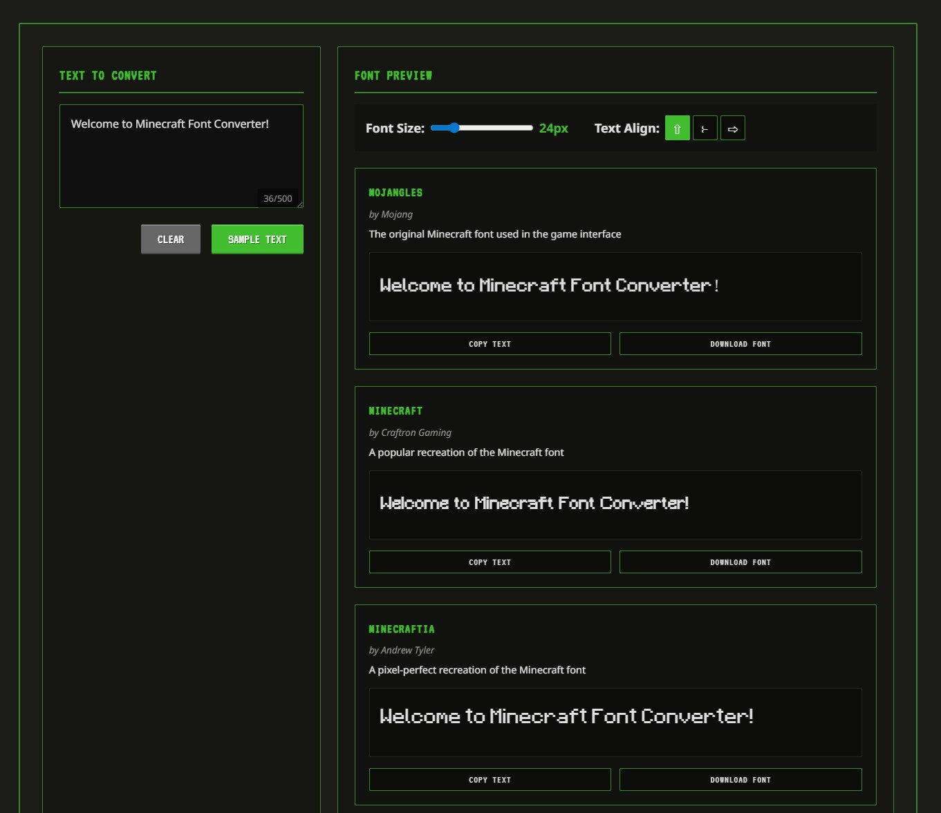The width and height of the screenshot is (941, 813).
Task: Select the middle text align icon button
Action: [x=705, y=128]
